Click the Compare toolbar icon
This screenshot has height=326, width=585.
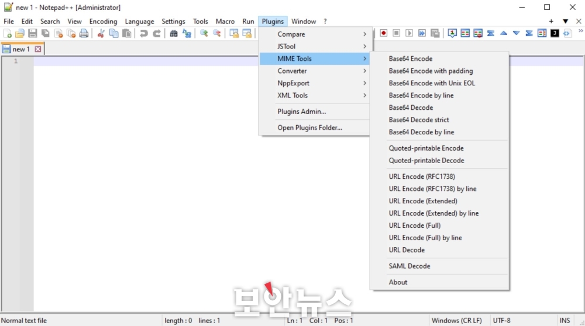[465, 33]
